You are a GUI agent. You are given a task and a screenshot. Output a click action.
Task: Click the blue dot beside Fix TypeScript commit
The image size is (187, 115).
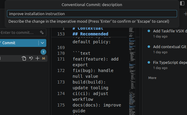tap(149, 62)
